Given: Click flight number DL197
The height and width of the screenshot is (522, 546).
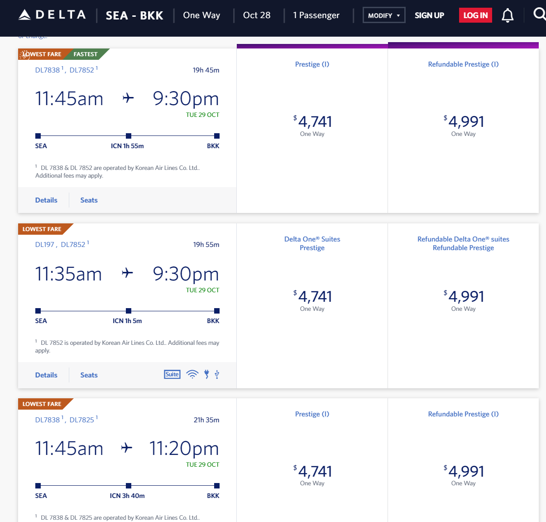Looking at the screenshot, I should click(x=45, y=244).
